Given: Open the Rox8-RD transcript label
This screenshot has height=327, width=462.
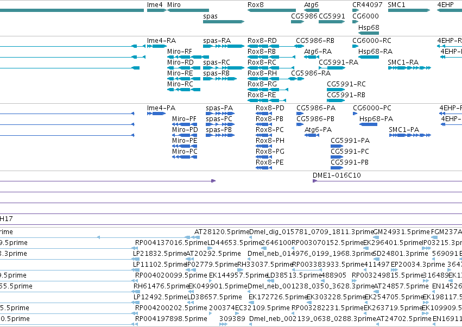Looking at the screenshot, I should pos(262,41).
